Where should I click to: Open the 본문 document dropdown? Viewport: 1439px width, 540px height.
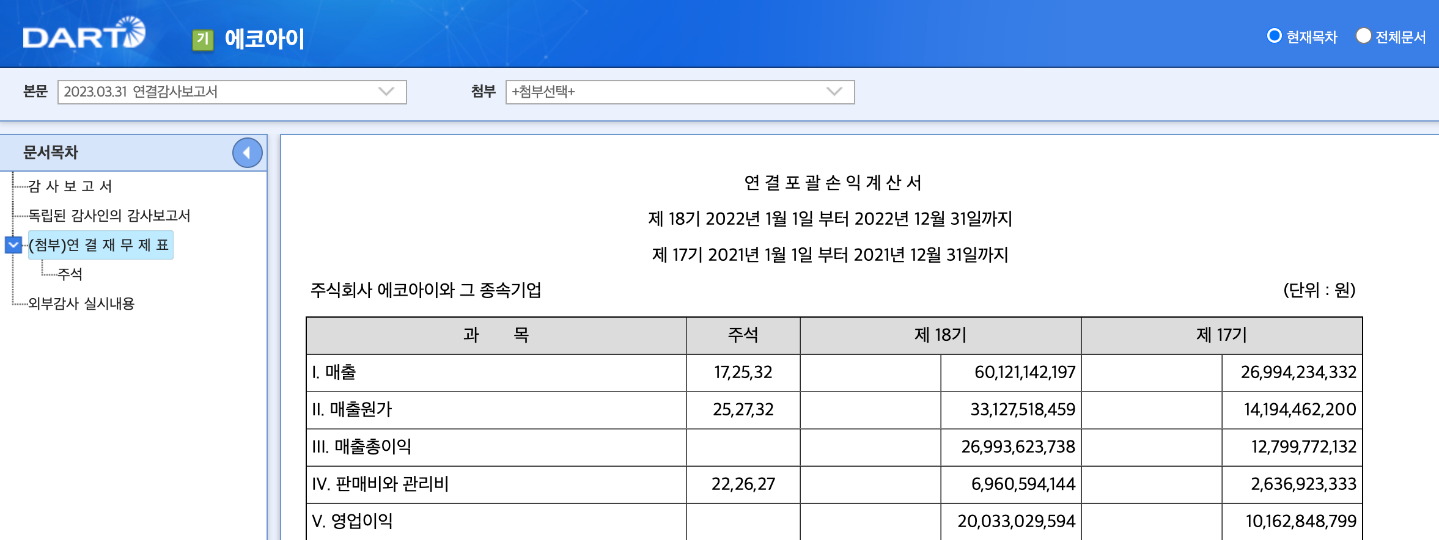coord(232,92)
